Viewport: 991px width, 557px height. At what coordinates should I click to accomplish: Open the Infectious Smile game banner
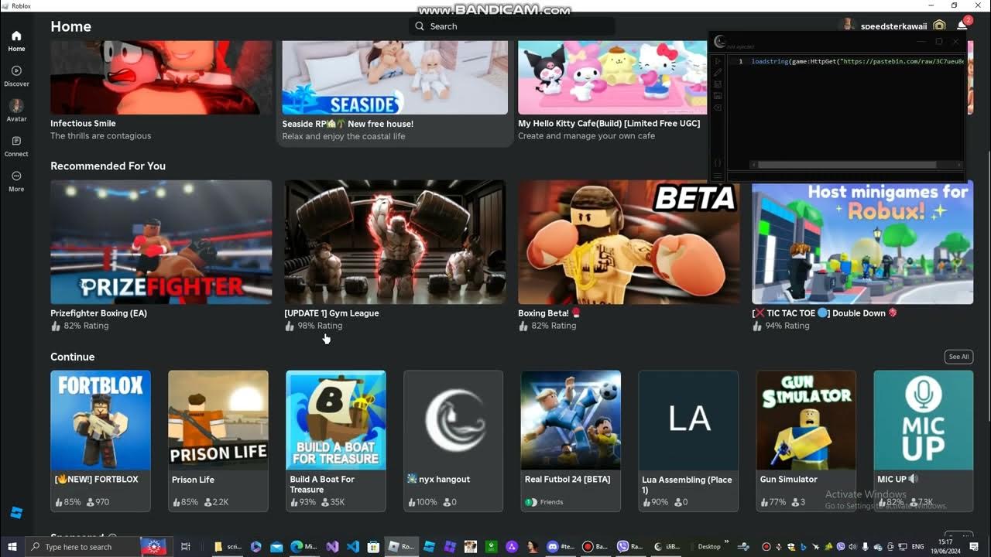(x=161, y=77)
